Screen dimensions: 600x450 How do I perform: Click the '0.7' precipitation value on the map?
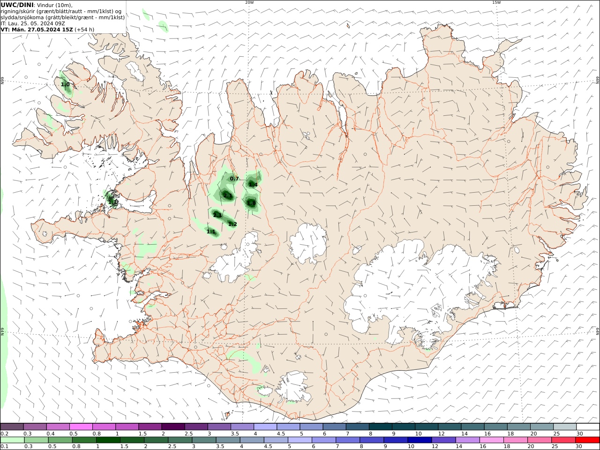pos(234,179)
